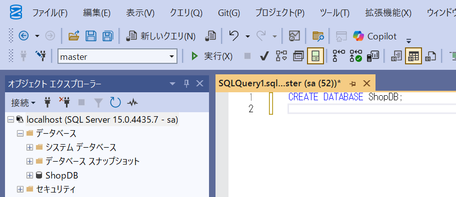The width and height of the screenshot is (456, 197).
Task: Open the ツール(T) menu
Action: tap(334, 13)
